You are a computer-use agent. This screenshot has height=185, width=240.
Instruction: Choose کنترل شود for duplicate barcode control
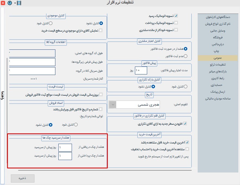pyautogui.click(x=186, y=87)
